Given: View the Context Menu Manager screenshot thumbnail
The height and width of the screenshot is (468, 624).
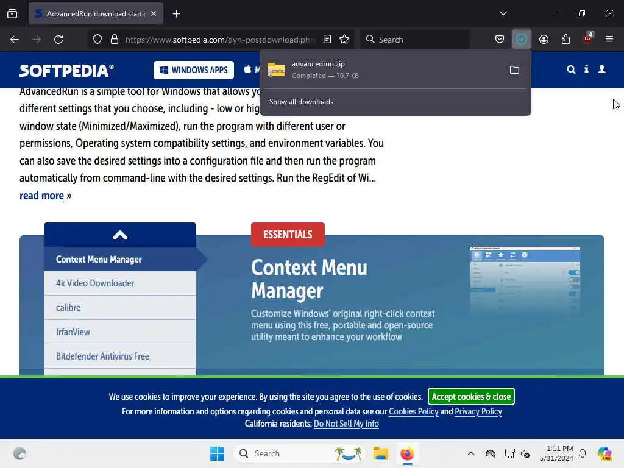Looking at the screenshot, I should point(525,280).
